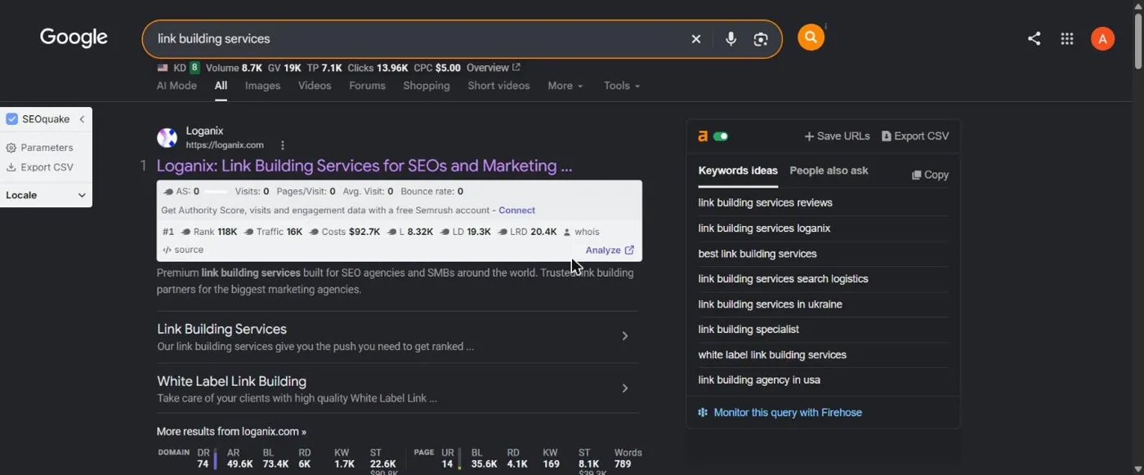This screenshot has width=1144, height=475.
Task: Click the LRD 20.4K parameter
Action: 527,232
